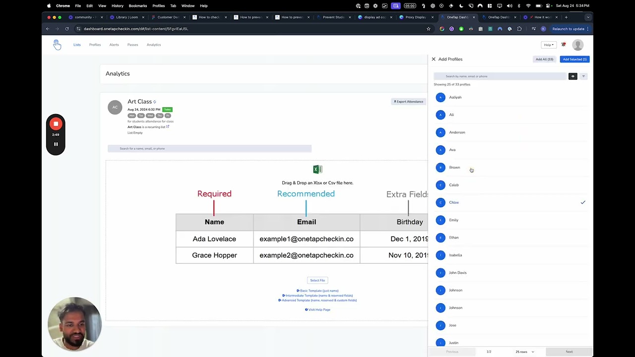Click the Select File button
This screenshot has width=635, height=357.
(317, 280)
